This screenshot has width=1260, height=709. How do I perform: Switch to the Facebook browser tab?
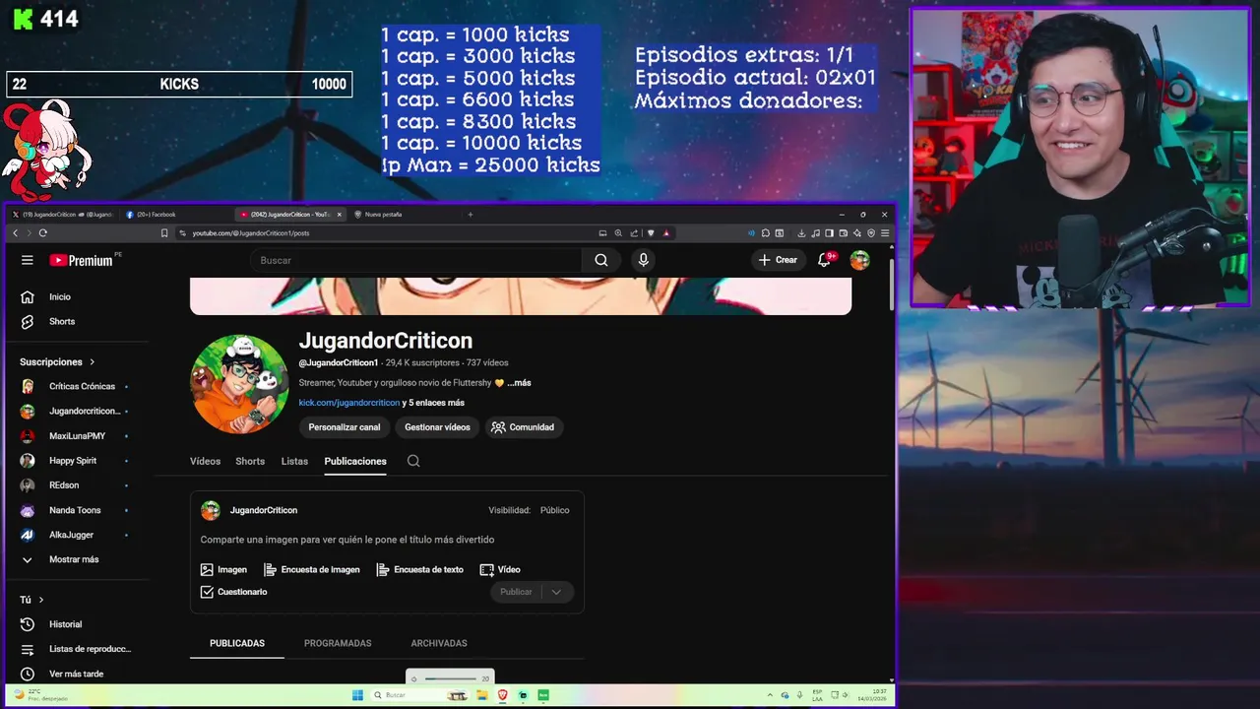[177, 214]
